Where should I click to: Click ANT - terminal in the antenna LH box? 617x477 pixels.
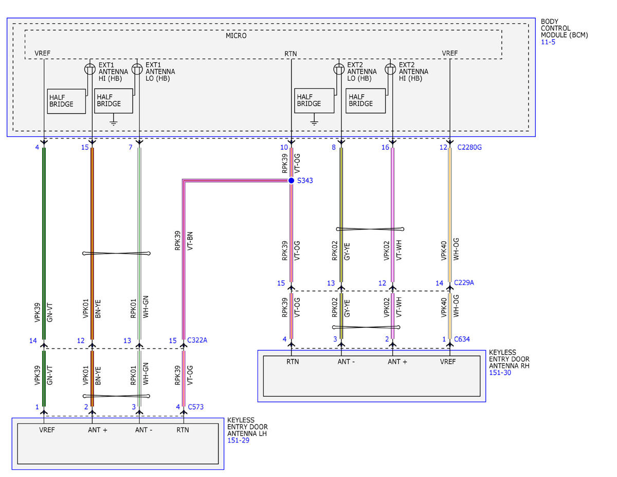point(143,430)
